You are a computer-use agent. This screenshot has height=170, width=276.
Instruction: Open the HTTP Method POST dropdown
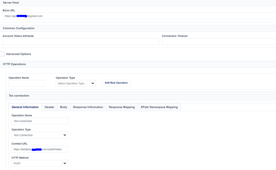pos(37,163)
